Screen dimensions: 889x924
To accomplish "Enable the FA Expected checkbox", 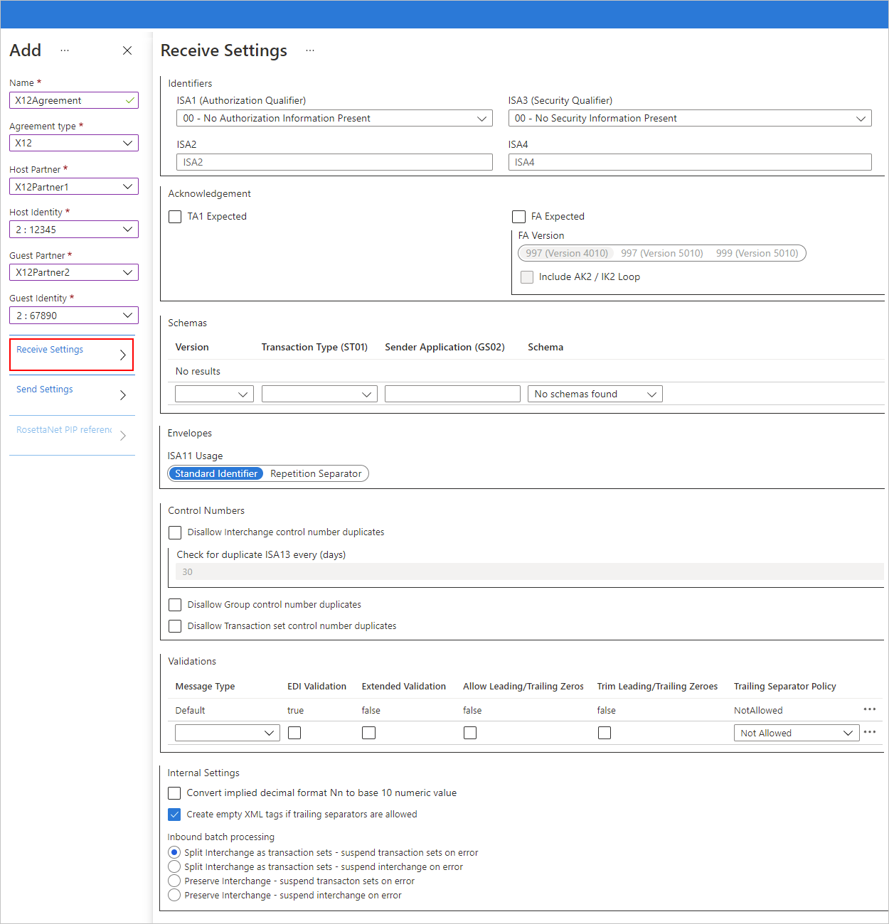I will tap(518, 216).
